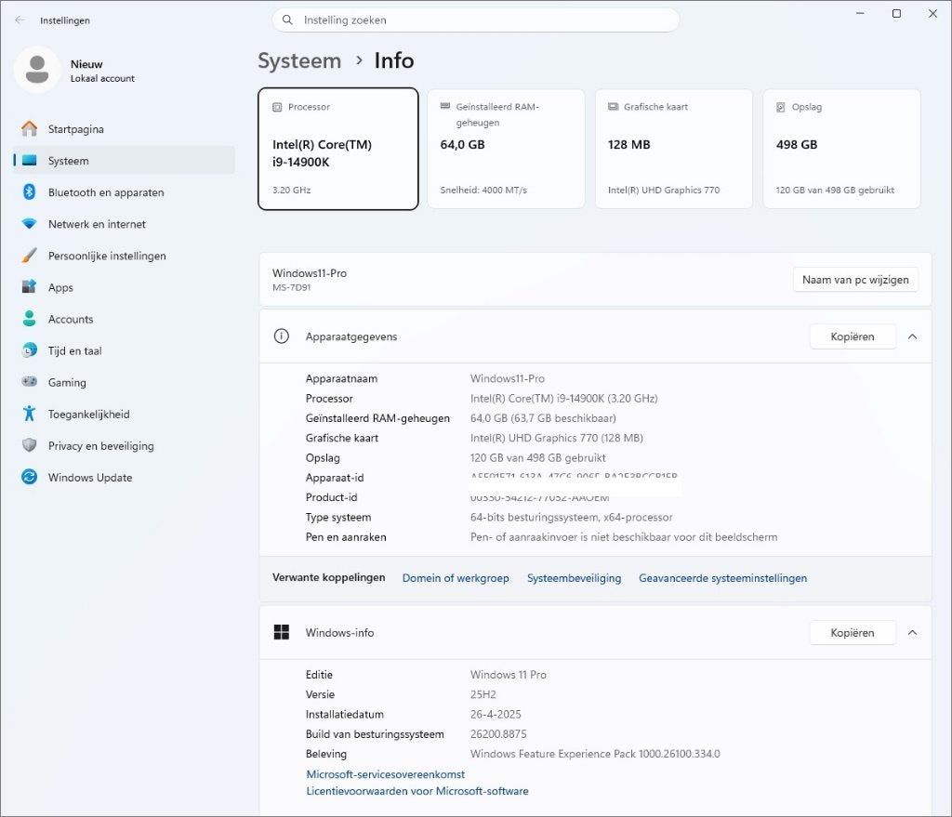The image size is (952, 817).
Task: Select the Opslag 498 GB card
Action: pyautogui.click(x=841, y=149)
